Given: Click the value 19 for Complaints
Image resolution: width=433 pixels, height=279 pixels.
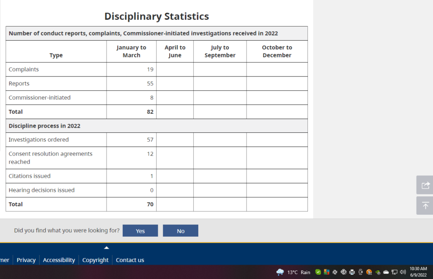Looking at the screenshot, I should [x=150, y=69].
